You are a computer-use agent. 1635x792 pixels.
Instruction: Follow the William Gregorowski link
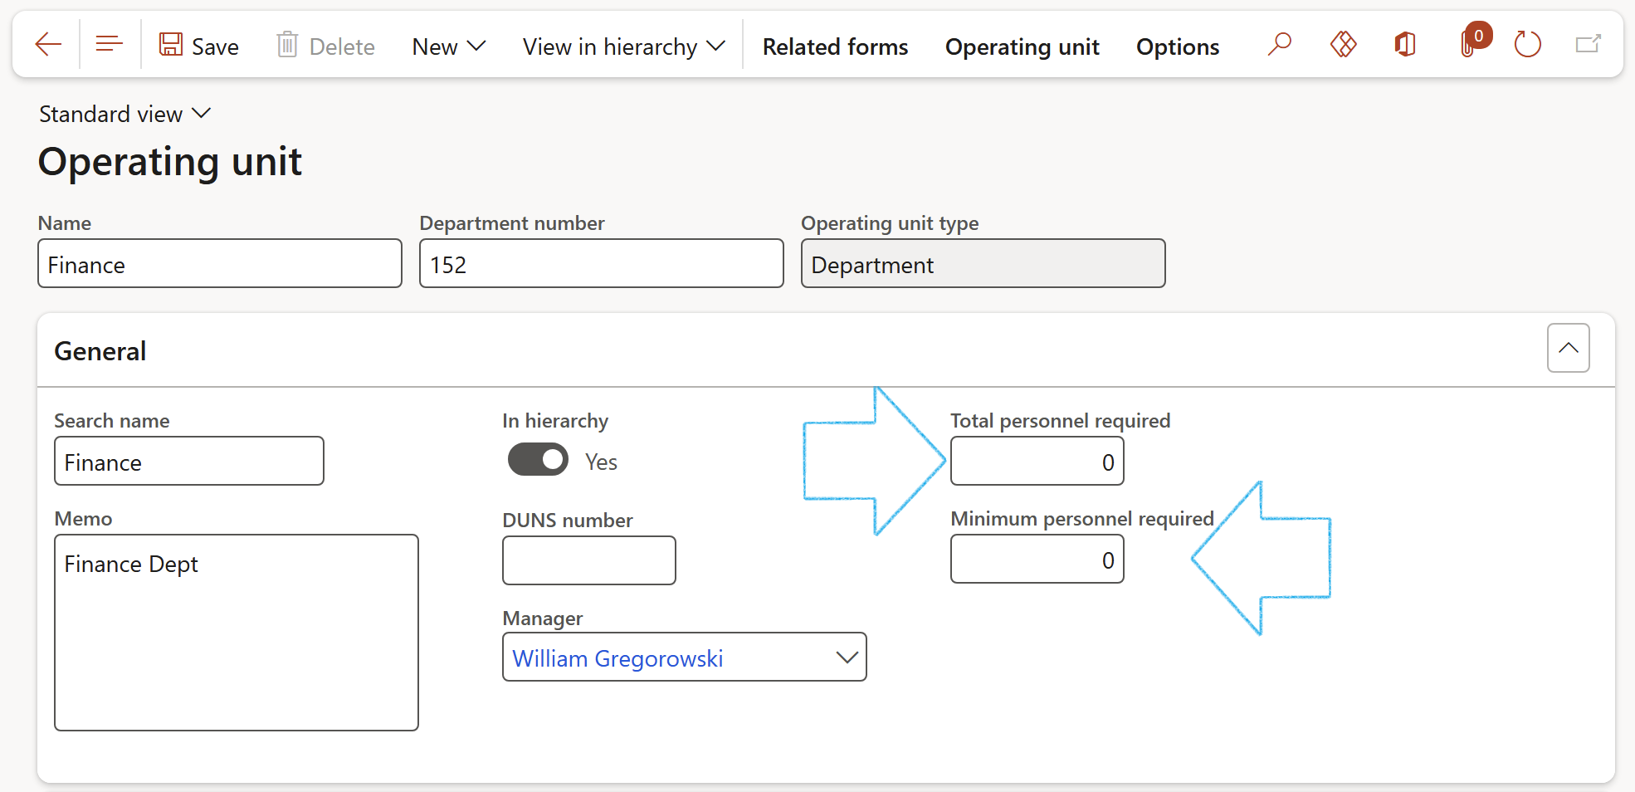click(x=617, y=658)
